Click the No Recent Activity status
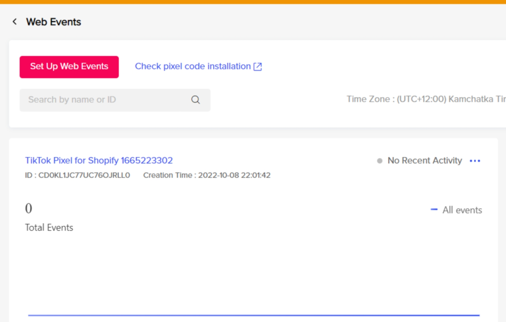This screenshot has width=506, height=322. [425, 161]
